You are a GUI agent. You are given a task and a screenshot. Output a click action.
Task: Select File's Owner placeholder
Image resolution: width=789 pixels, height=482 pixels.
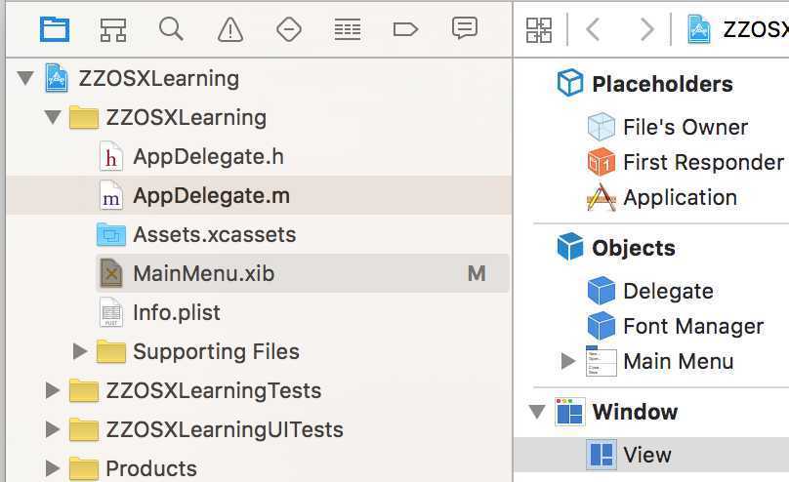tap(684, 127)
